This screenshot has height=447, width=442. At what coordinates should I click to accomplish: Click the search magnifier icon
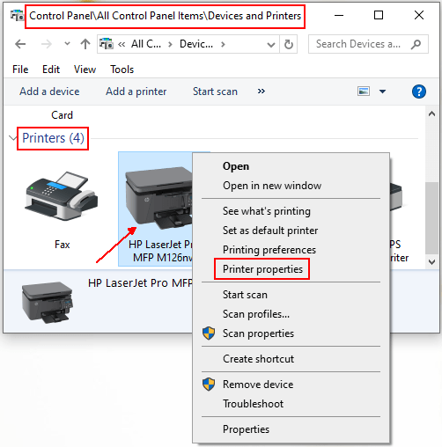click(416, 44)
